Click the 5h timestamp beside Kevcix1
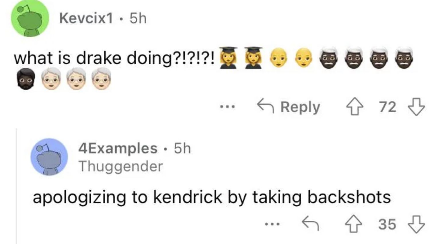The image size is (442, 244). 138,19
